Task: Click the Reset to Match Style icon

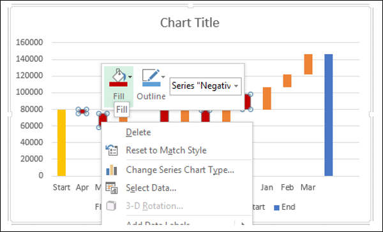Action: 111,150
